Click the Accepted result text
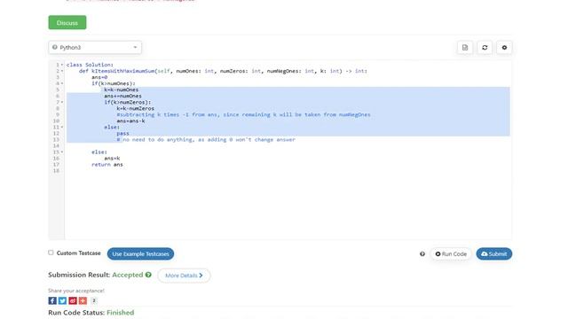Image resolution: width=568 pixels, height=319 pixels. coord(128,275)
